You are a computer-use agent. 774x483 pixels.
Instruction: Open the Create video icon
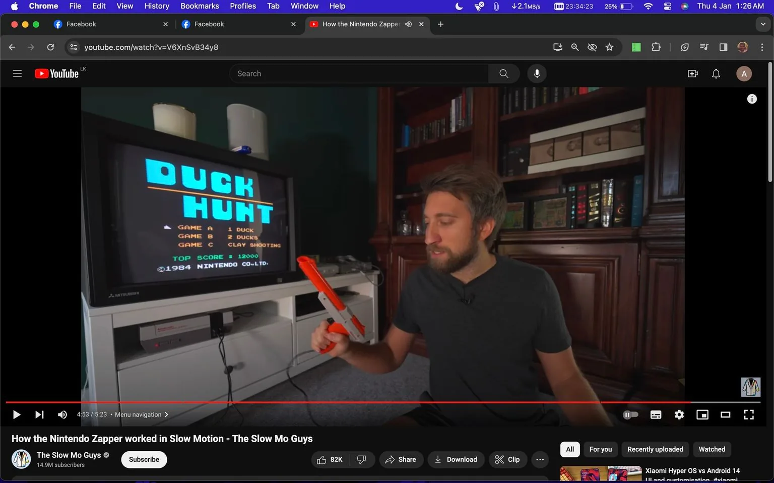pos(692,73)
